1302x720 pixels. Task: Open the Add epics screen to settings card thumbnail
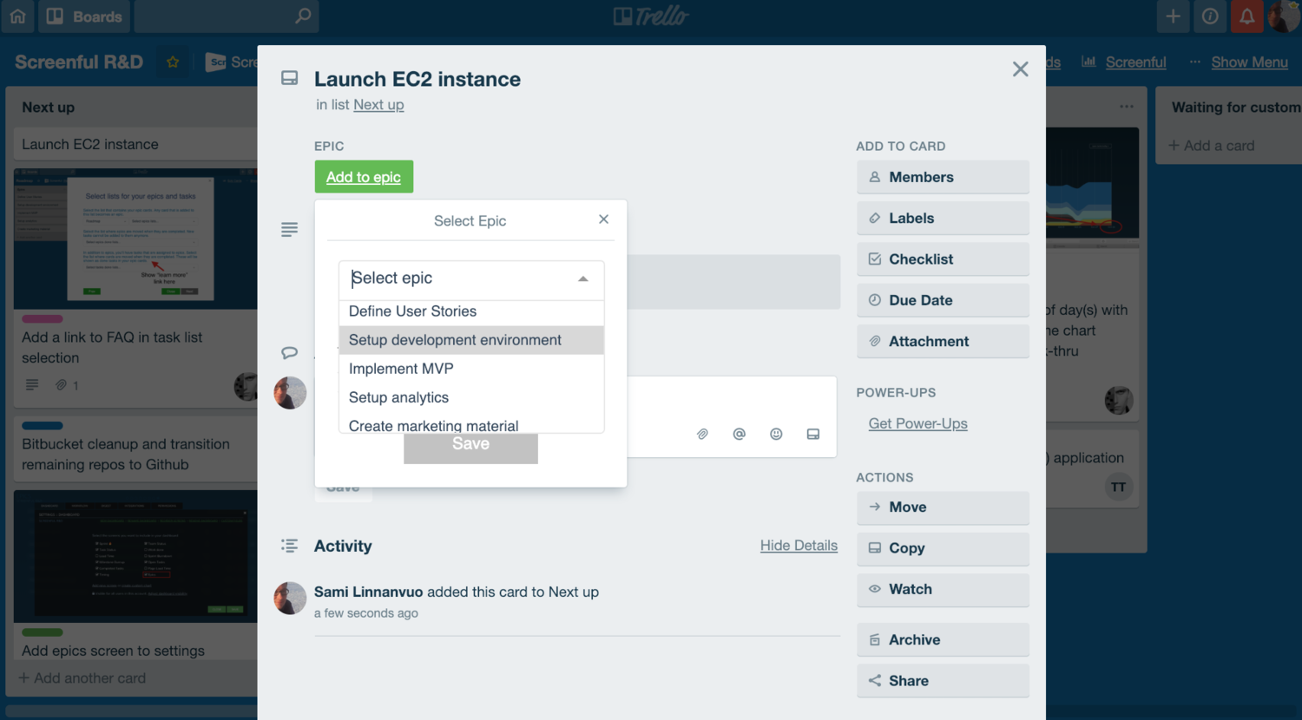(x=135, y=556)
